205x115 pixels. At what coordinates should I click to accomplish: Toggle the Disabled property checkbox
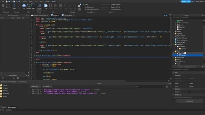pyautogui.click(x=190, y=92)
